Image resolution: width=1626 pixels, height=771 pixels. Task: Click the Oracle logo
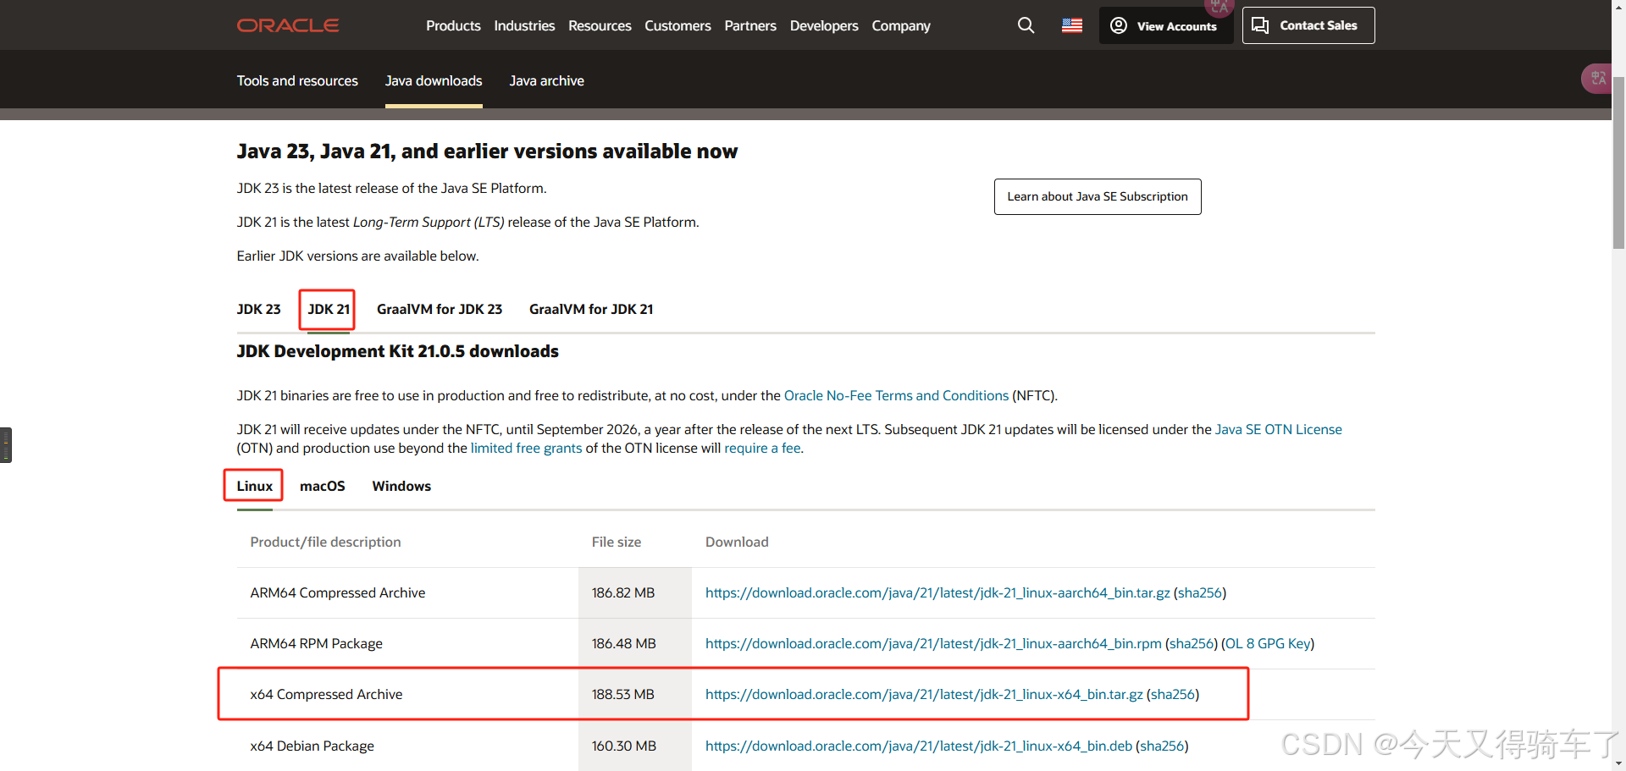pyautogui.click(x=287, y=25)
